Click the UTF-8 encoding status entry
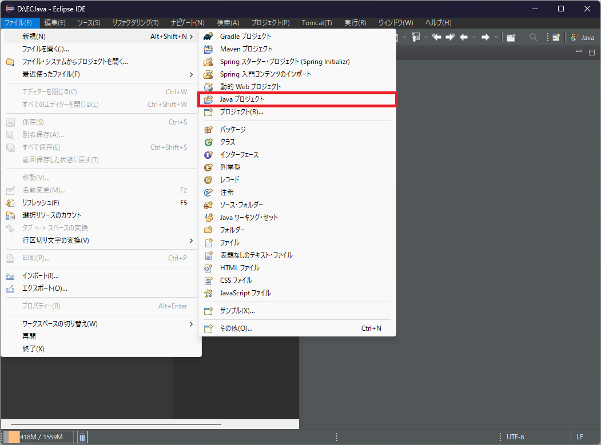 (515, 437)
